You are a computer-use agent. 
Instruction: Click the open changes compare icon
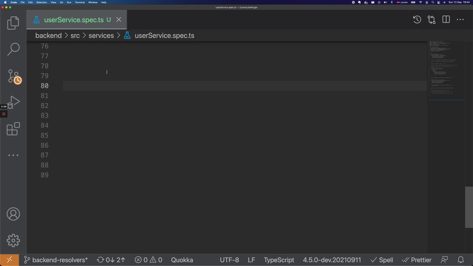coord(431,20)
